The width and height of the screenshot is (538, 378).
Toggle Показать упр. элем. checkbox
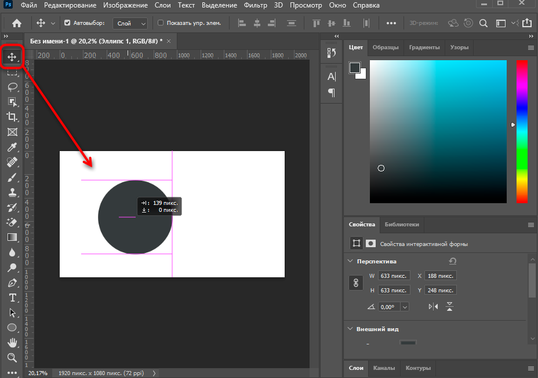click(161, 23)
